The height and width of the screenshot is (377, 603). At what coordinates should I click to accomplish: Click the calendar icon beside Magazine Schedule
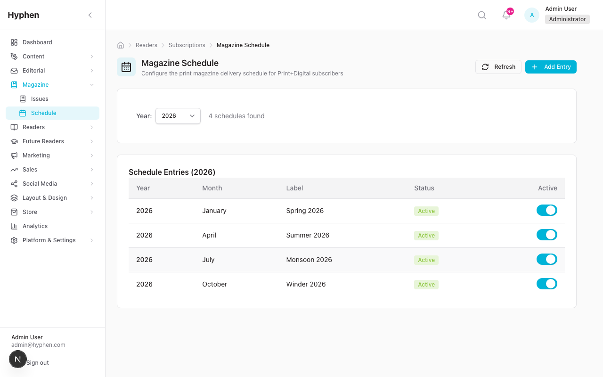coord(126,67)
